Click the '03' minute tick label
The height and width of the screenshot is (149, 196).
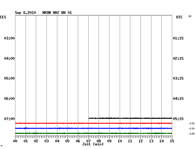click(46, 141)
